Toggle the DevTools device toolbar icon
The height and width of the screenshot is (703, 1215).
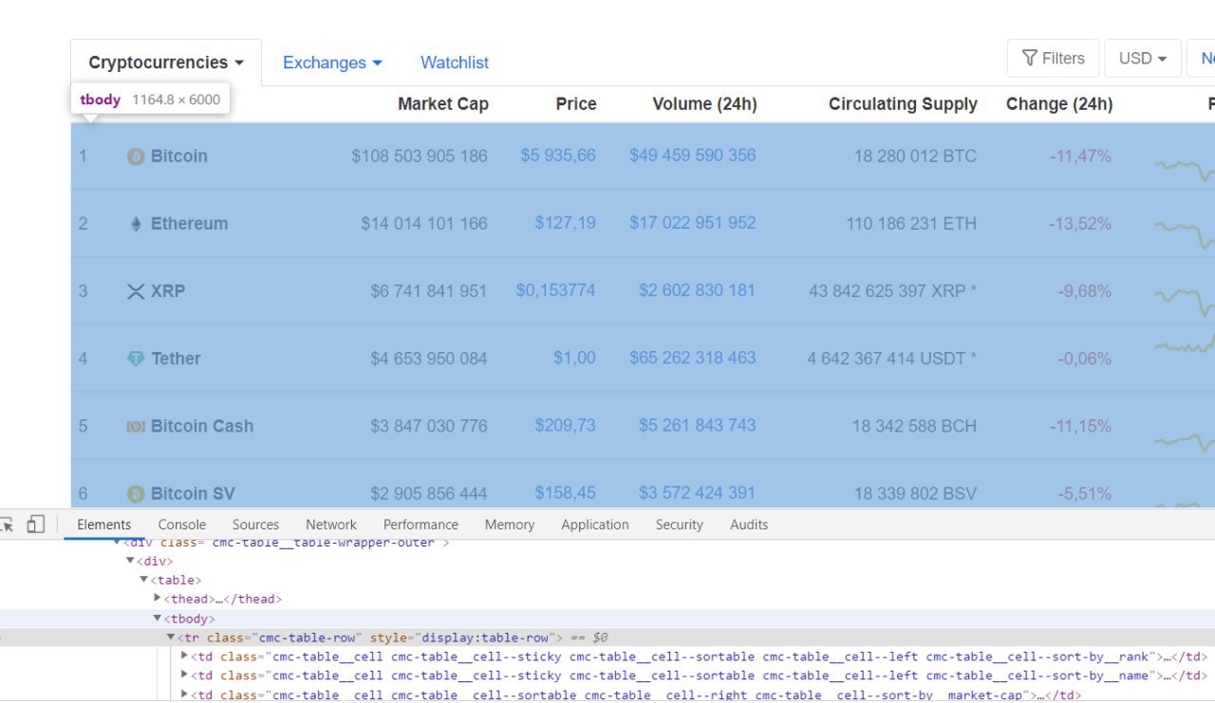(x=35, y=525)
